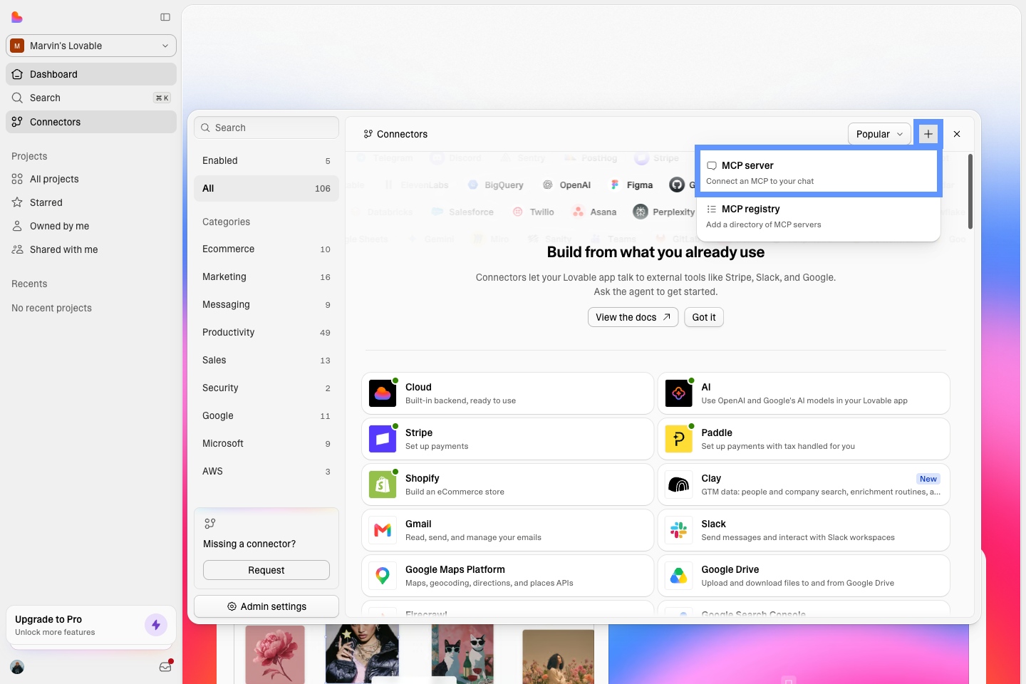
Task: Open Admin settings
Action: pos(266,606)
